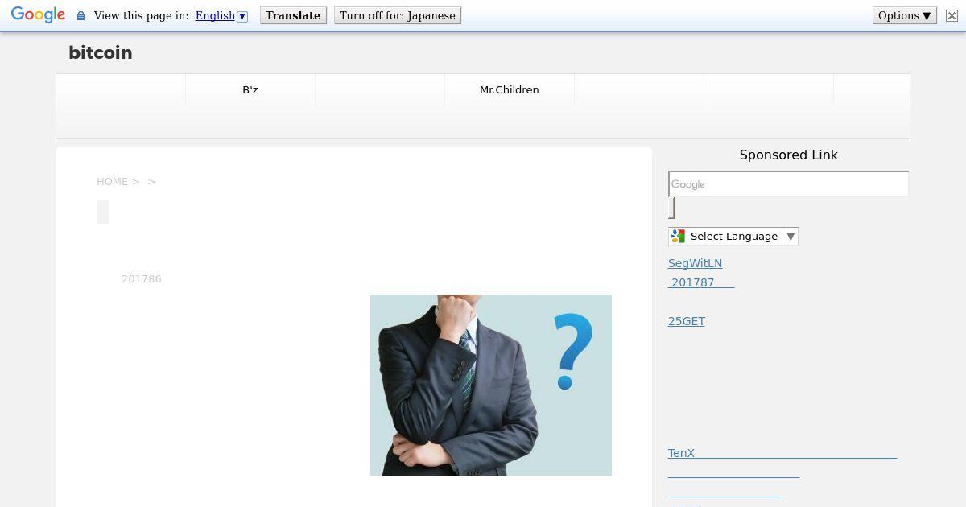
Task: Go to HOME breadcrumb link
Action: click(112, 182)
